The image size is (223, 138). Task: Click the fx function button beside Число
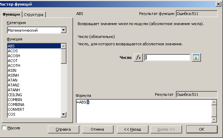pos(138,58)
